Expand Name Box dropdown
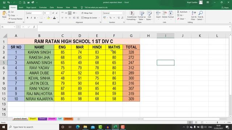Screen dimensions: 232x130 (x=14, y=27)
